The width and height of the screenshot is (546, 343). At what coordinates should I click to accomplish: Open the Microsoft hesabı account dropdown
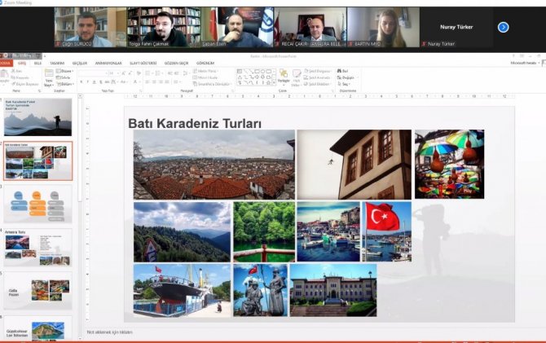pos(525,62)
